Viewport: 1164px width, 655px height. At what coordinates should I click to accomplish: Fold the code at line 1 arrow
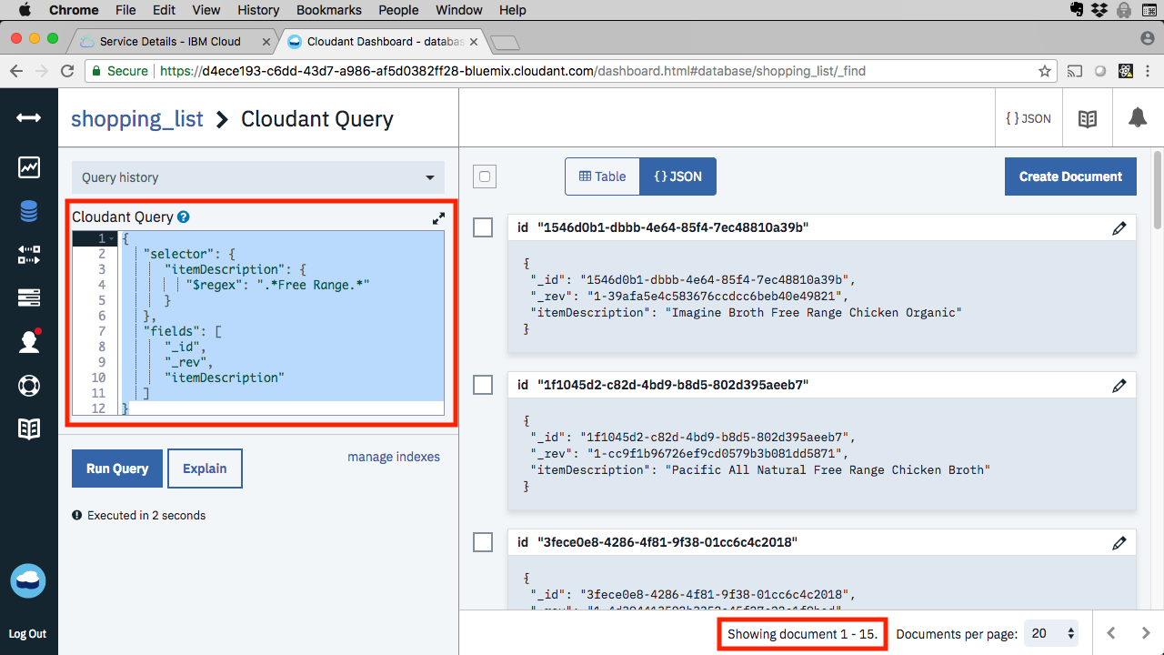tap(112, 238)
